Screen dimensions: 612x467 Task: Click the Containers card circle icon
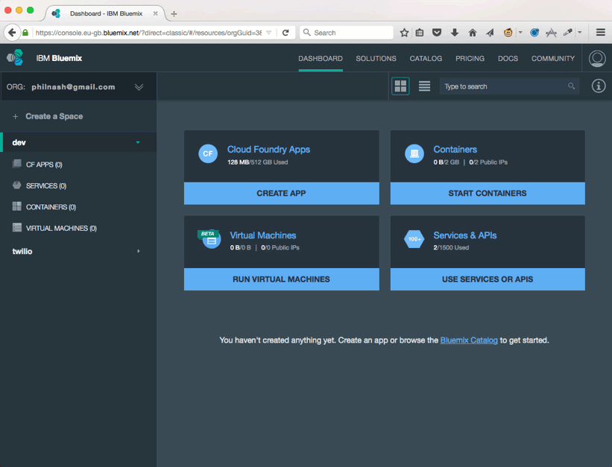pyautogui.click(x=414, y=153)
